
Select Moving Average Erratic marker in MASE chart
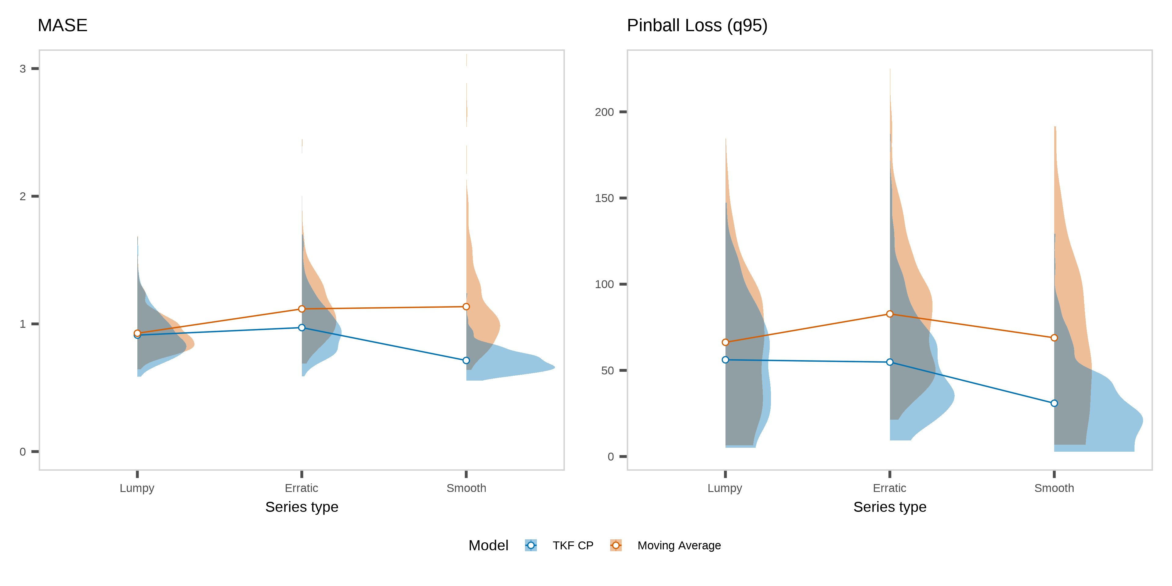coord(302,309)
